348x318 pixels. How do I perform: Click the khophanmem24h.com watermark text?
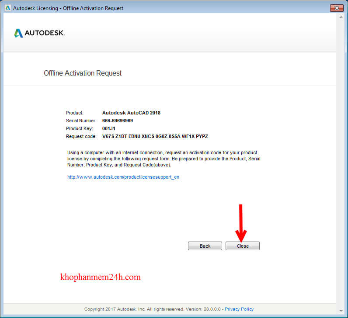[100, 277]
